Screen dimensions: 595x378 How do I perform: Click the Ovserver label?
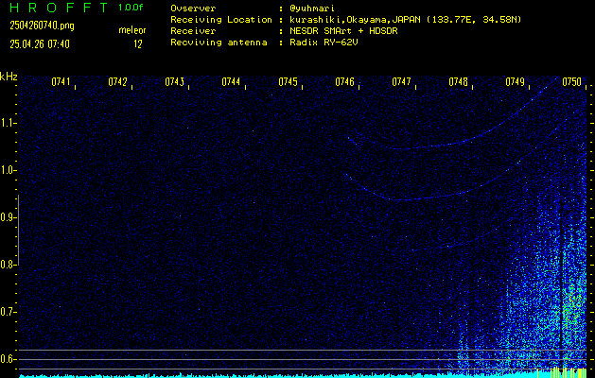(193, 9)
